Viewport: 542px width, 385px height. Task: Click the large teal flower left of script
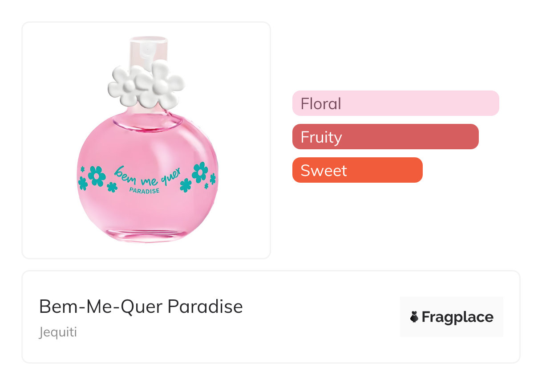(97, 176)
